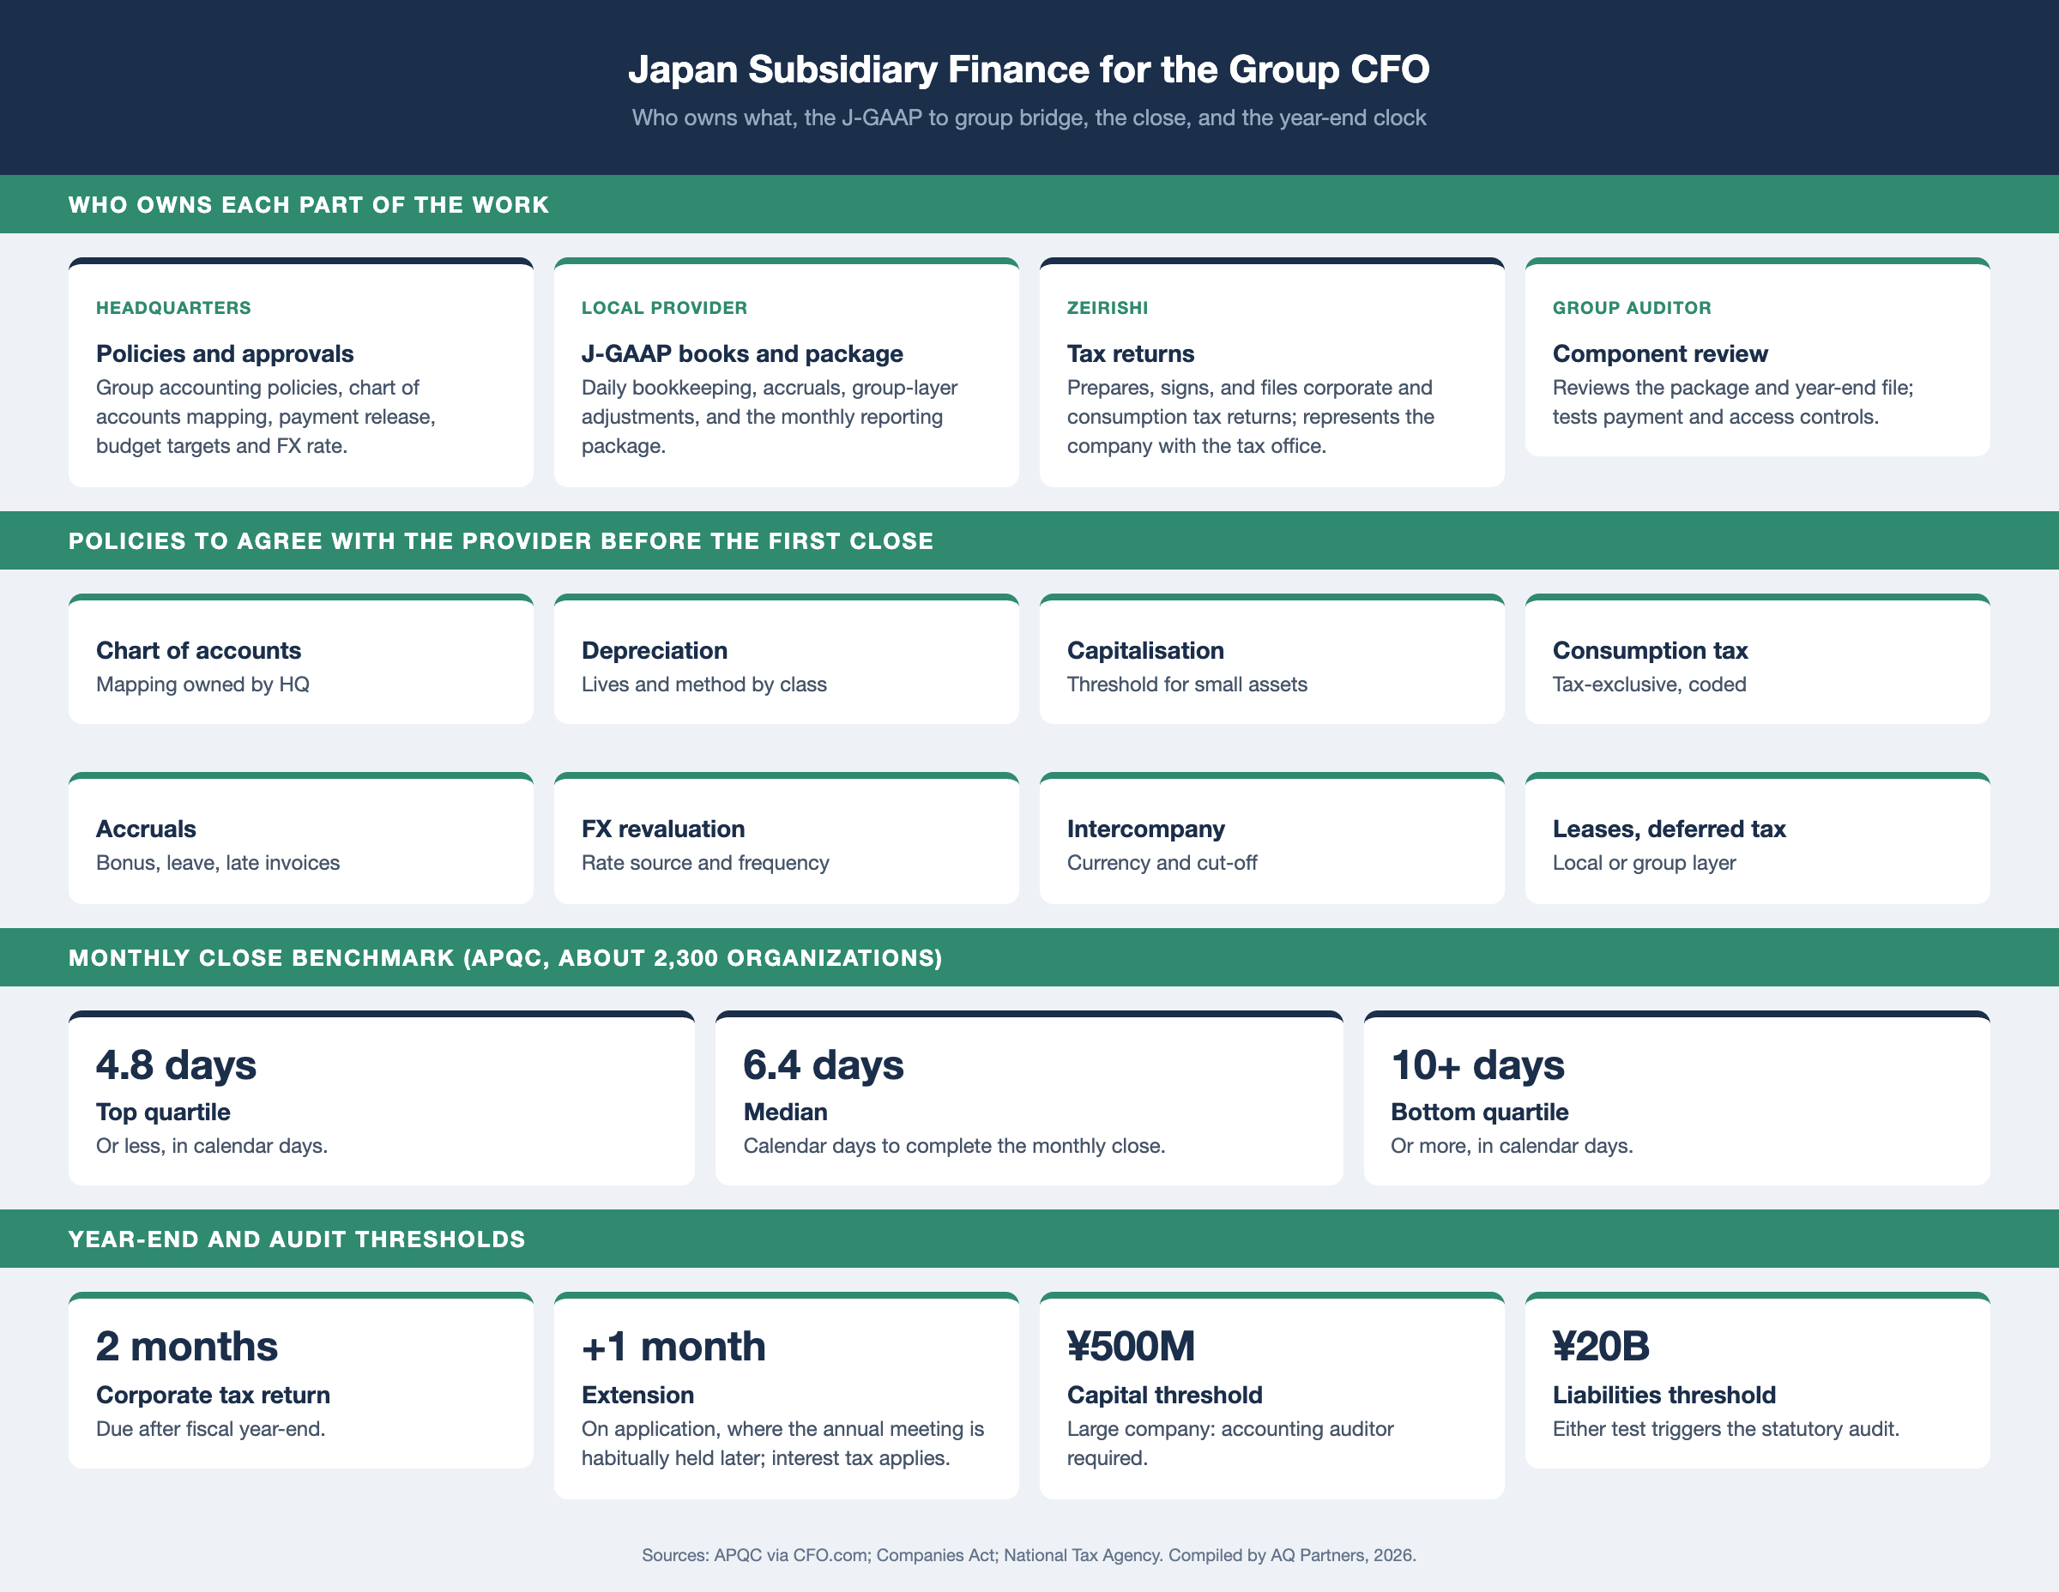The image size is (2059, 1592).
Task: Select the "Intercompany" card title
Action: tap(1145, 829)
